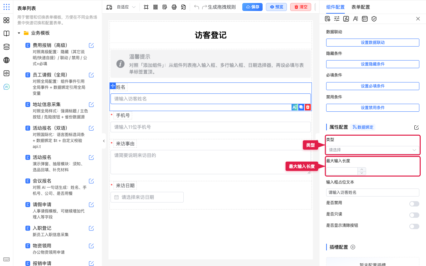The width and height of the screenshot is (426, 266).
Task: Open the database data source icon
Action: [x=6, y=47]
